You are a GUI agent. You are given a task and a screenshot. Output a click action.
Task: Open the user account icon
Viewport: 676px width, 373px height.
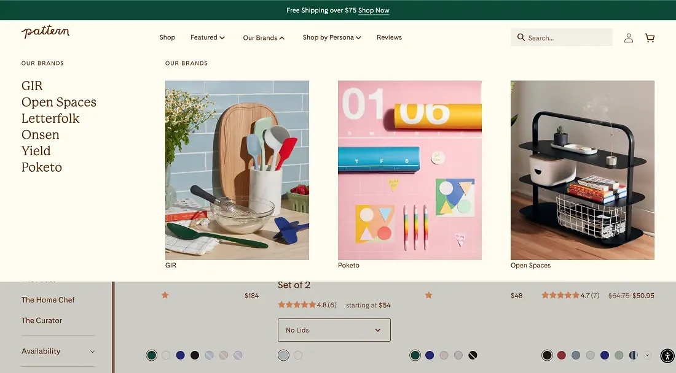coord(629,38)
